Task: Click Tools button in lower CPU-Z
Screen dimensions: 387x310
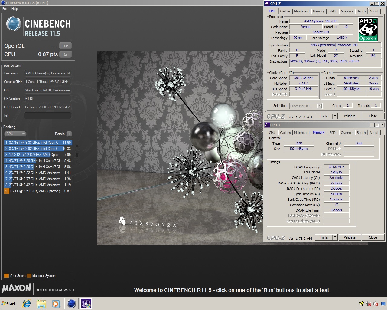Action: (324, 237)
